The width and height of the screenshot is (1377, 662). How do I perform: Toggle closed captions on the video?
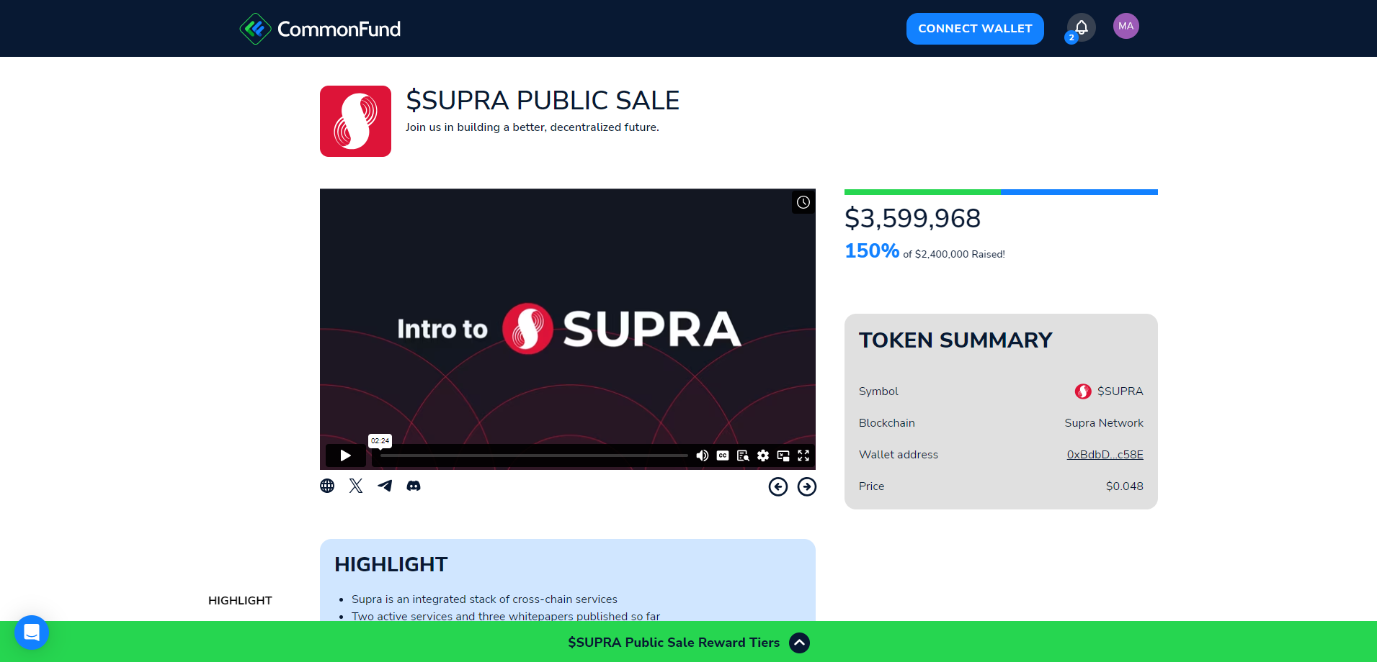coord(723,455)
